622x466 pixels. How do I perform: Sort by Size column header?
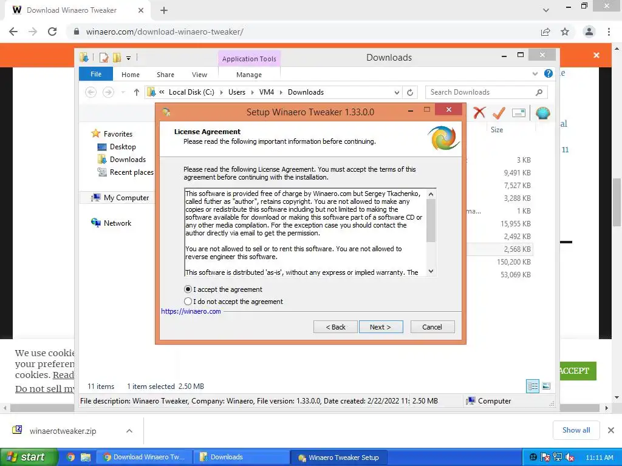coord(497,130)
